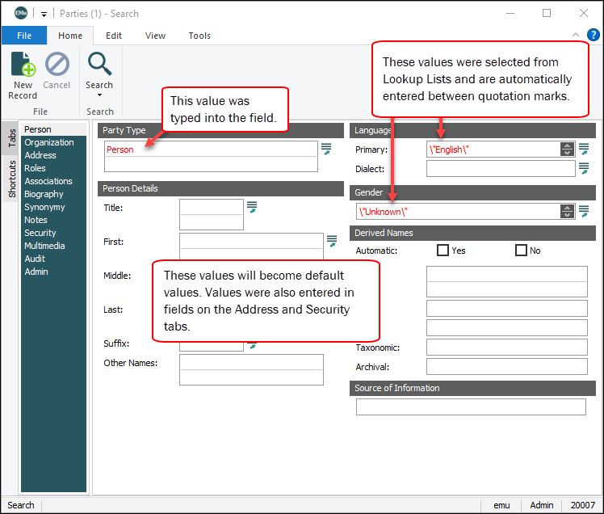Click lookup list icon beside Primary language
The width and height of the screenshot is (604, 514).
584,149
